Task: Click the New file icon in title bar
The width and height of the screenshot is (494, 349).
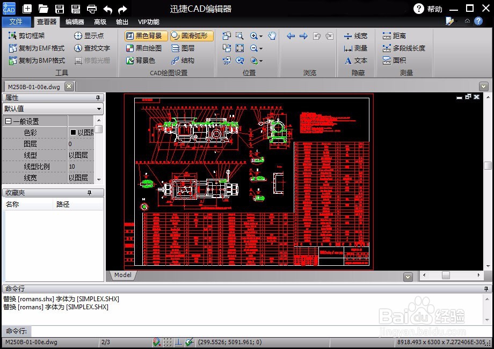Action: click(27, 9)
